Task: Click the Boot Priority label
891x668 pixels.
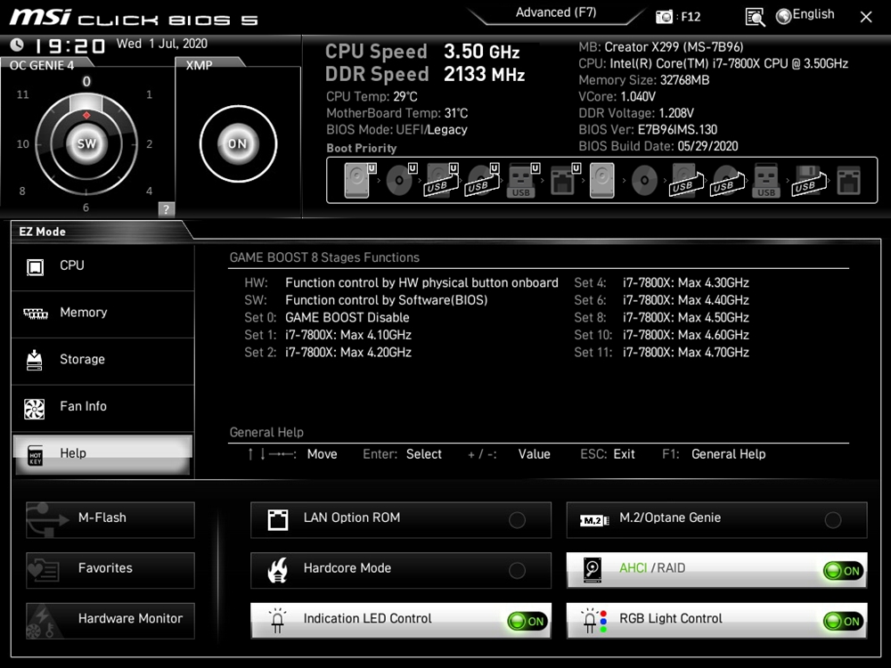Action: (x=362, y=148)
